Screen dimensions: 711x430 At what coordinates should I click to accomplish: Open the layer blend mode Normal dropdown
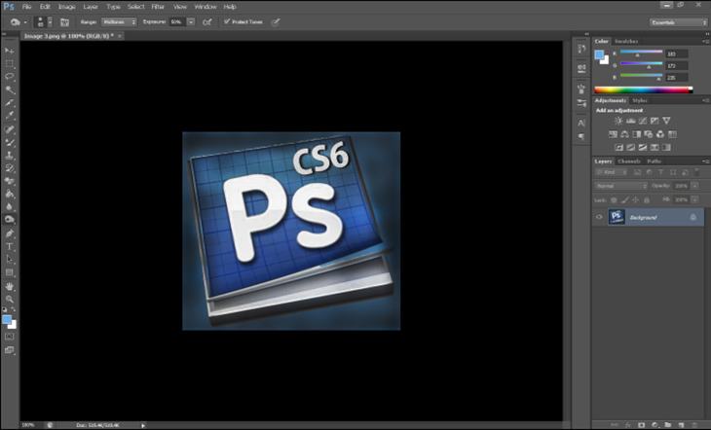621,186
